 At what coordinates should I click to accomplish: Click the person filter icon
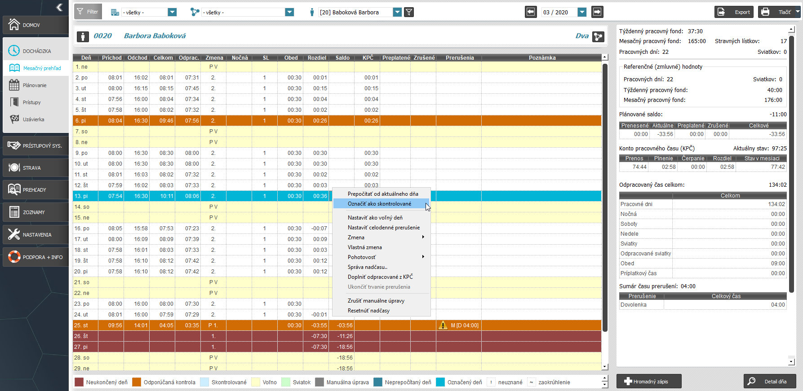(x=311, y=12)
